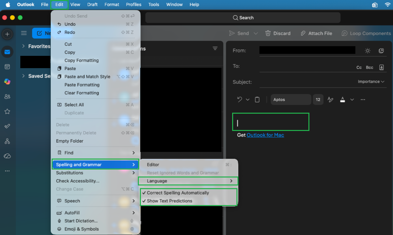Expand the Favorites folder group

[23, 46]
